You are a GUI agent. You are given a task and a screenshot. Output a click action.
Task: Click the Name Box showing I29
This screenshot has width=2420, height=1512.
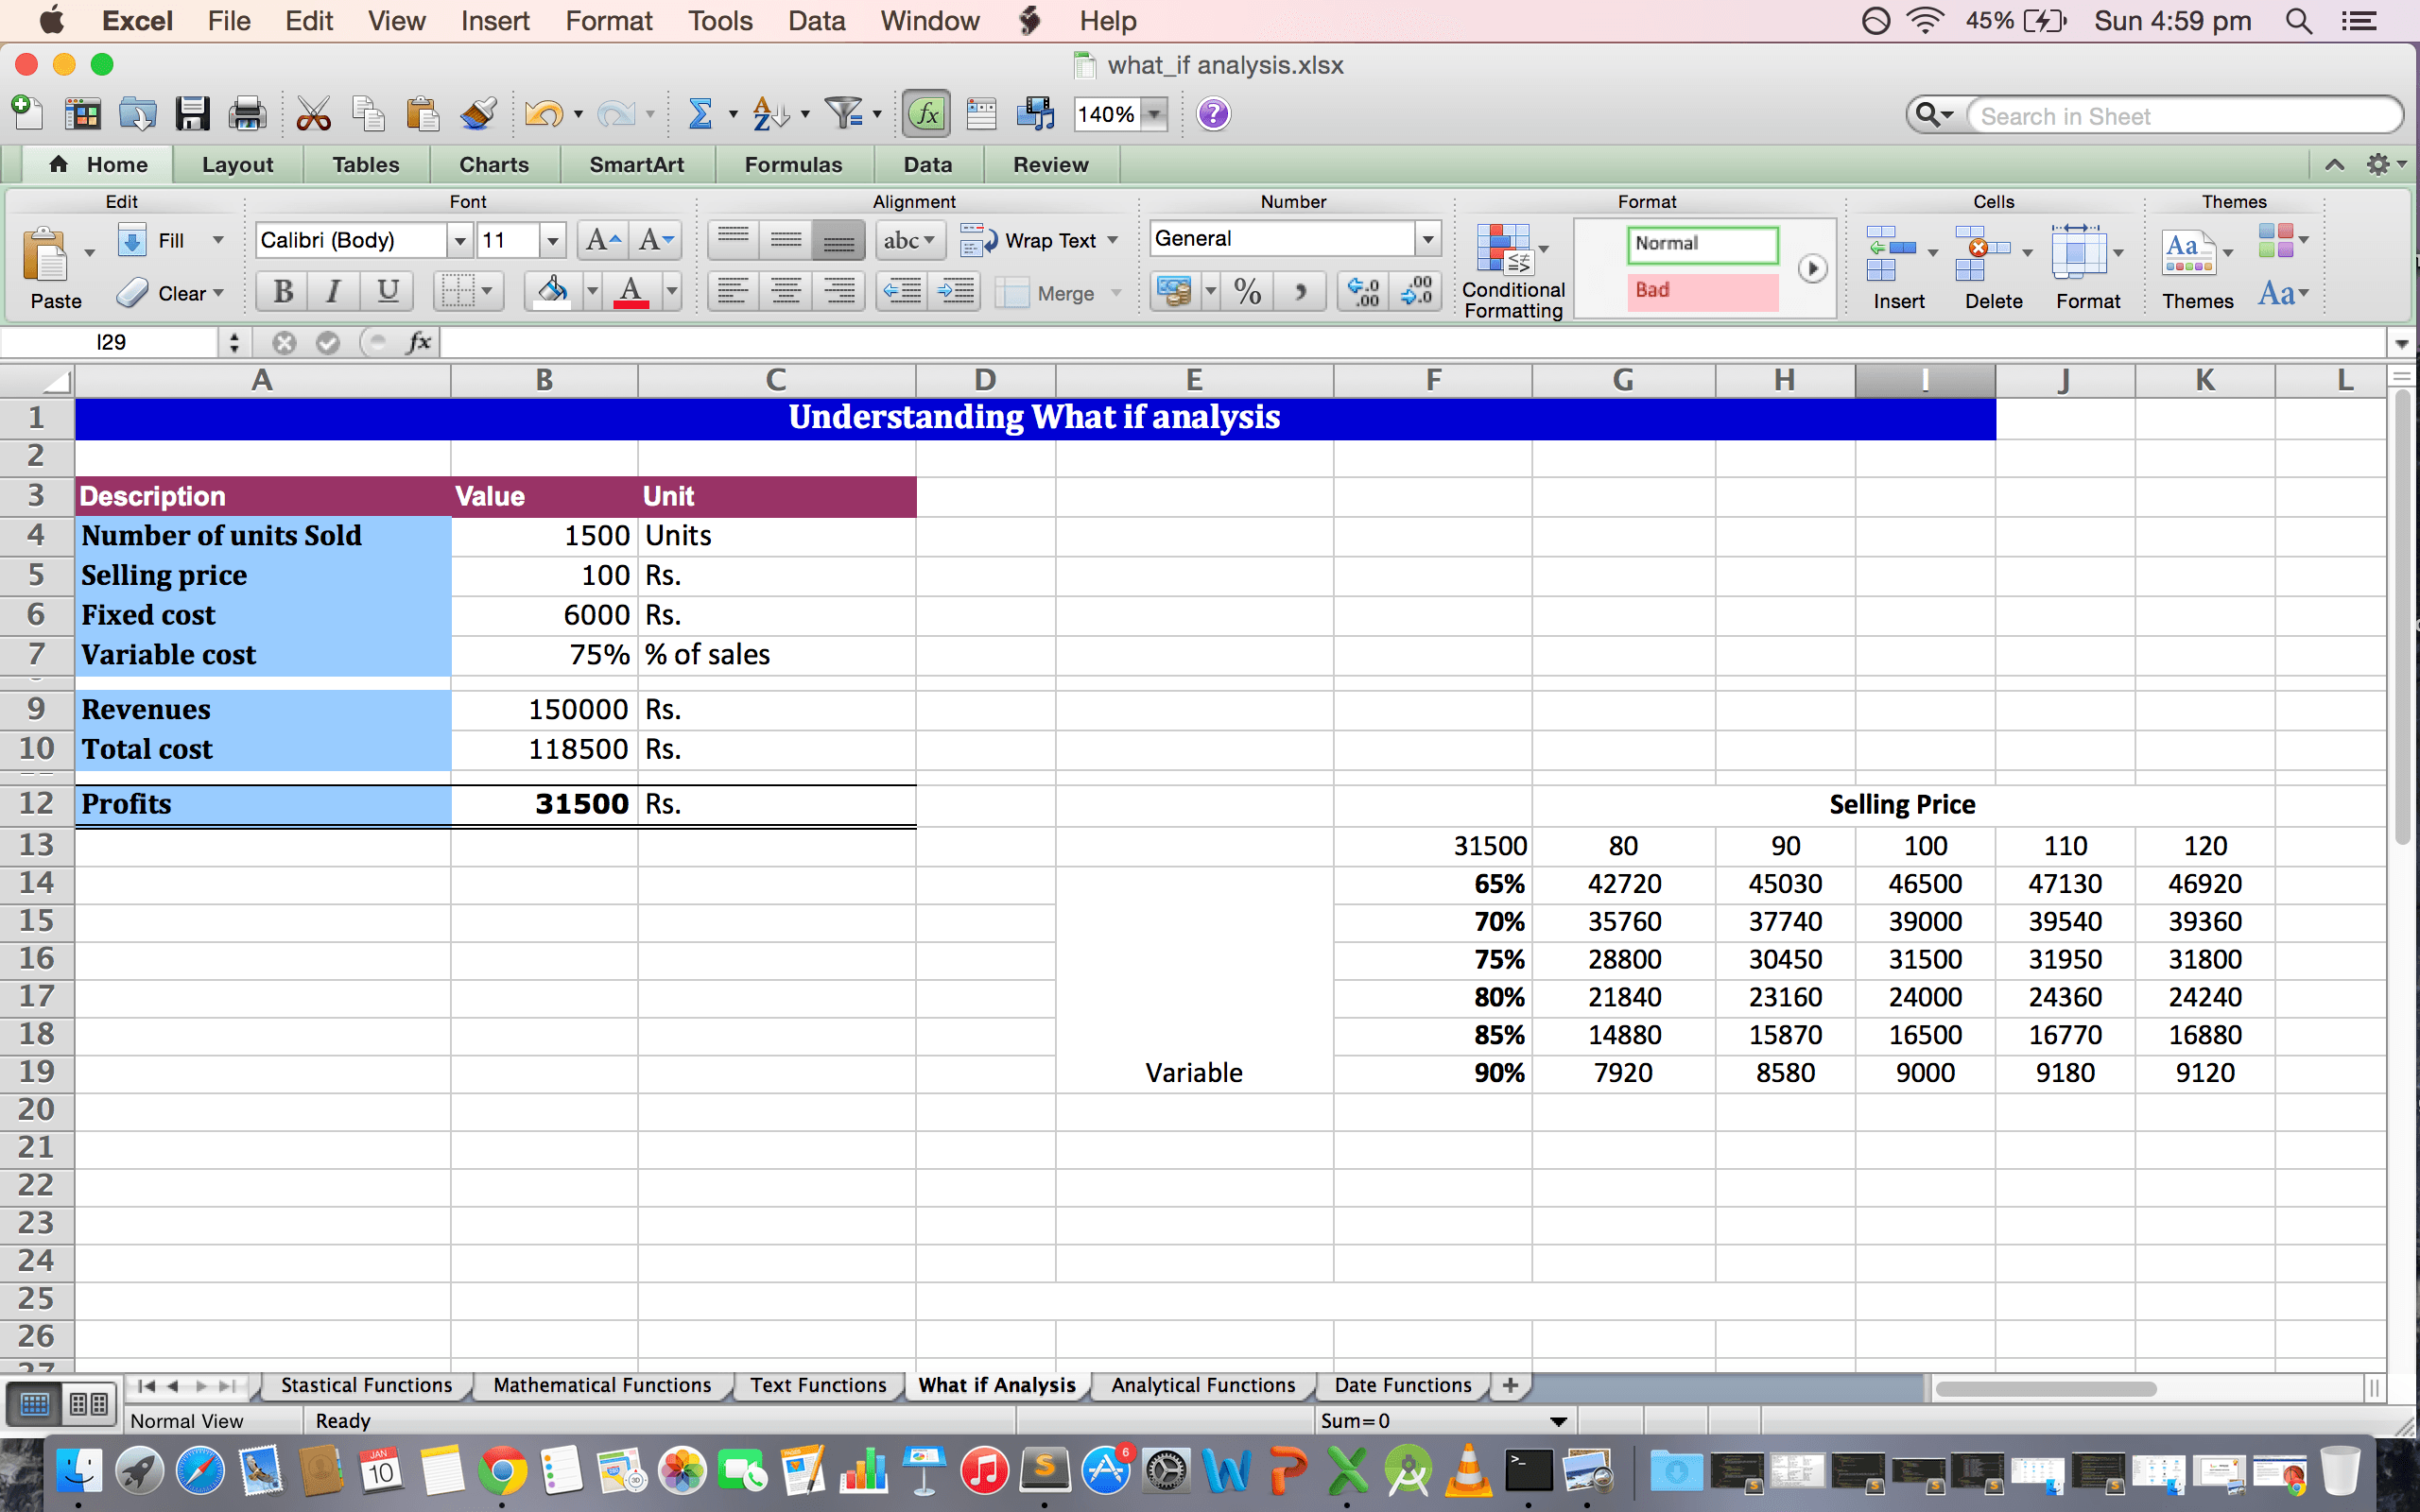[111, 343]
